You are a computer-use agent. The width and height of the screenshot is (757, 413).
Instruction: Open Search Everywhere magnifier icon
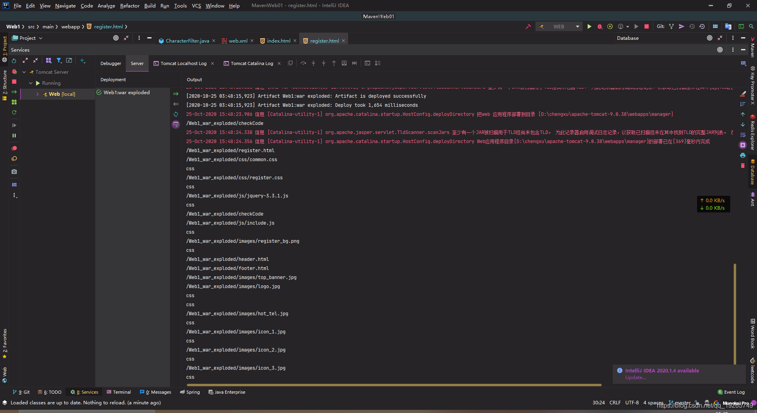tap(751, 26)
